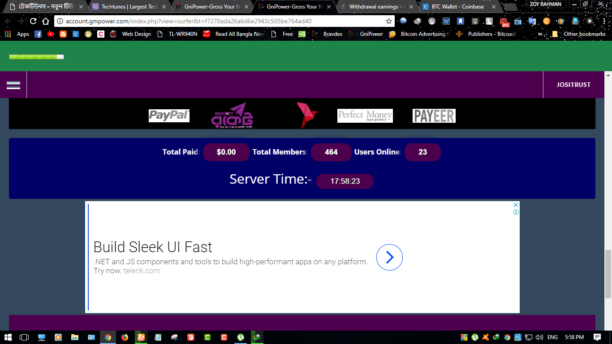Show hidden bookmarks overflow chevron

(x=540, y=34)
